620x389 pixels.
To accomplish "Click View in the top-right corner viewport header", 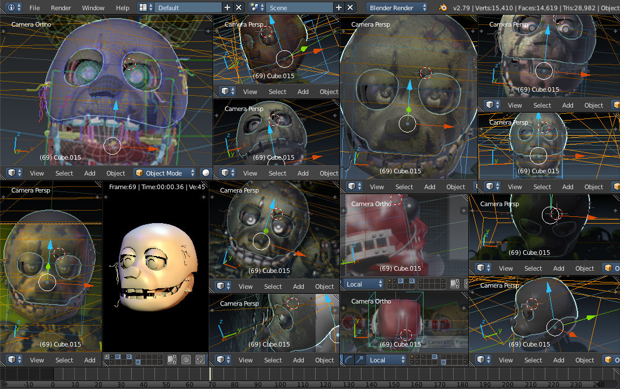I will 515,105.
